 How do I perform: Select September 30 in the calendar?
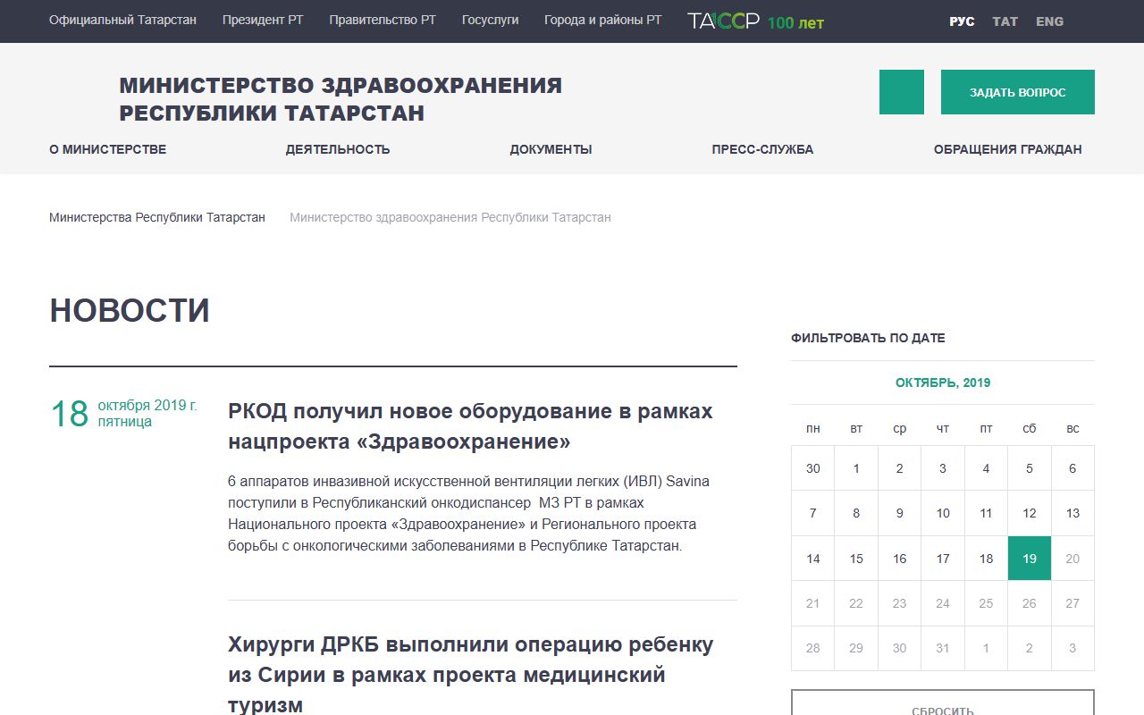pyautogui.click(x=812, y=468)
